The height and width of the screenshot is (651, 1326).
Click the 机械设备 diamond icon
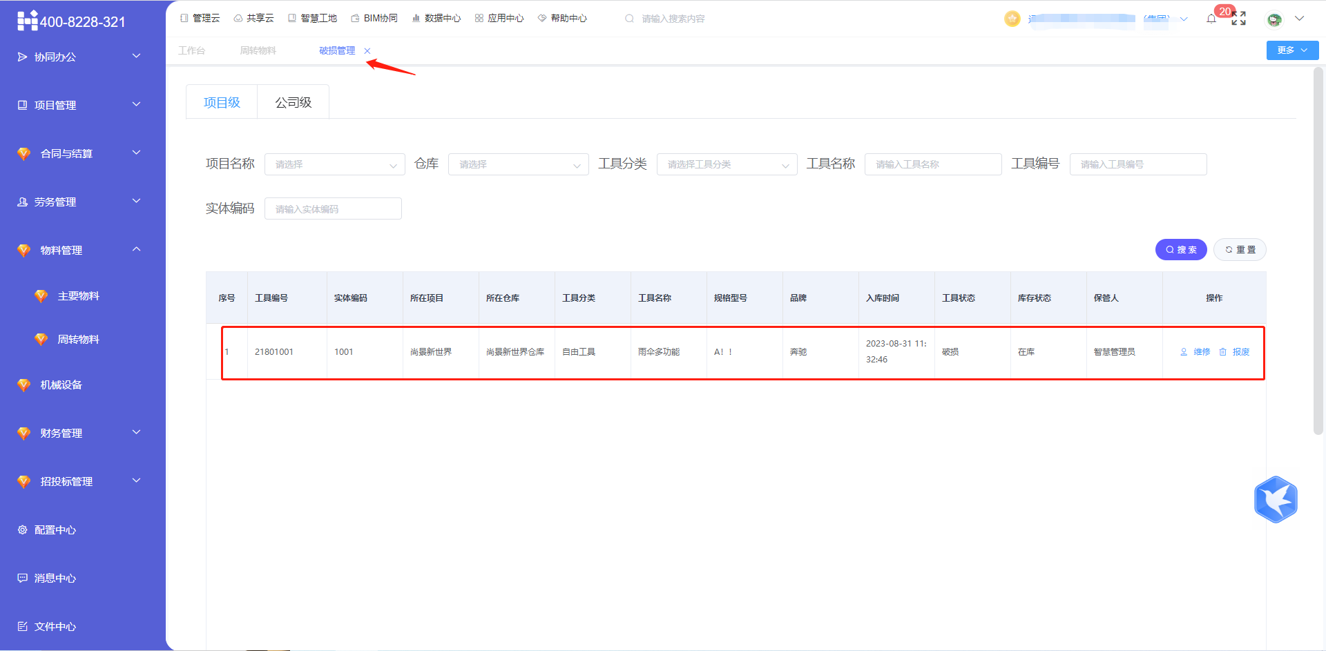pos(24,385)
